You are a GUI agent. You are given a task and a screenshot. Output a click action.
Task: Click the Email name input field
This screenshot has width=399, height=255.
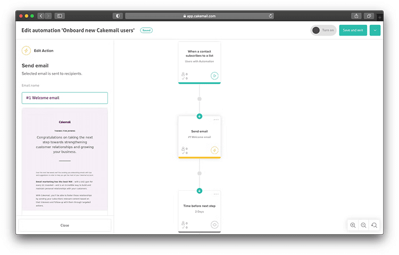(64, 98)
